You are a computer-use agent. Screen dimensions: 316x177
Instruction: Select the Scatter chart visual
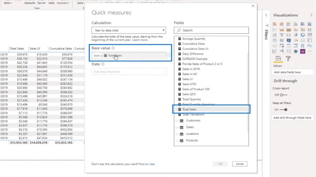[x=289, y=35]
